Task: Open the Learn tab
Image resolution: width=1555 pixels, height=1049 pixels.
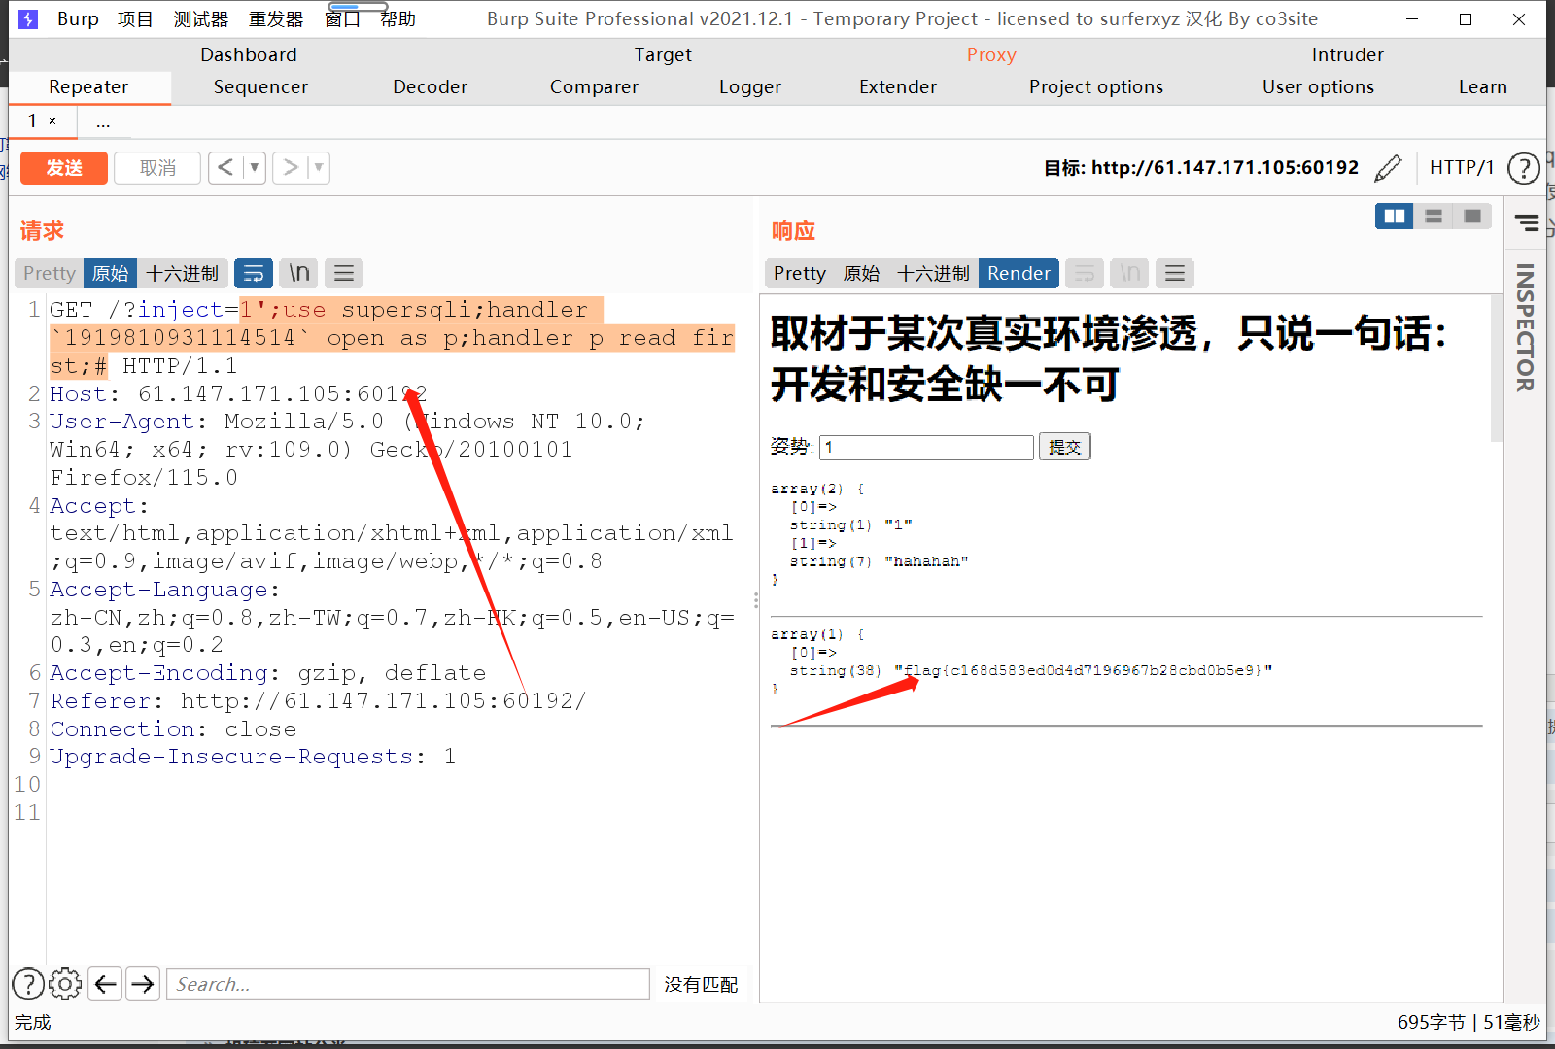Action: tap(1482, 87)
